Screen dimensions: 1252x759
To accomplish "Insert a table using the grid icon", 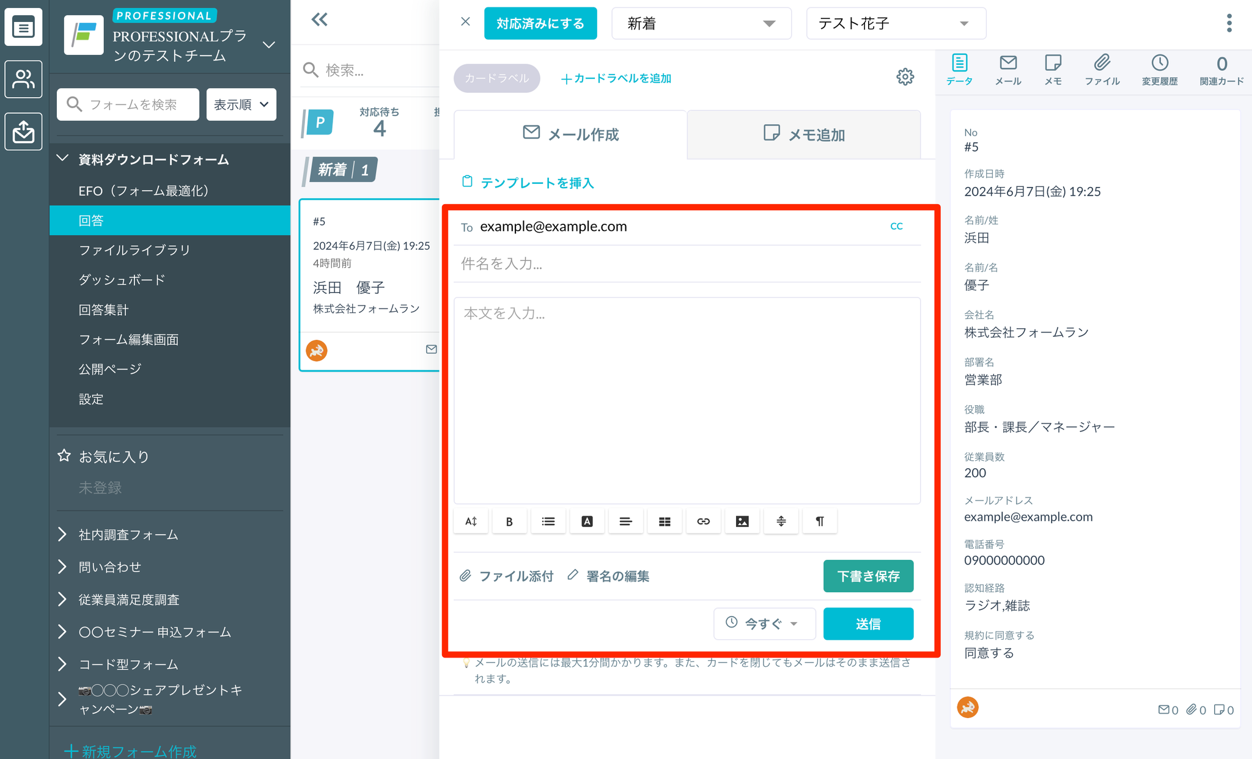I will pos(665,521).
